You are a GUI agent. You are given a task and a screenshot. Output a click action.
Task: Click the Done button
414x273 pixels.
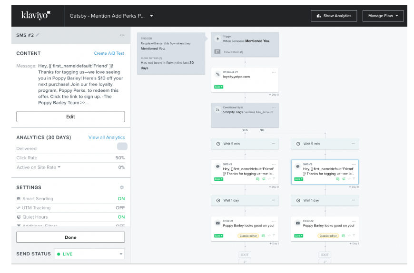70,237
